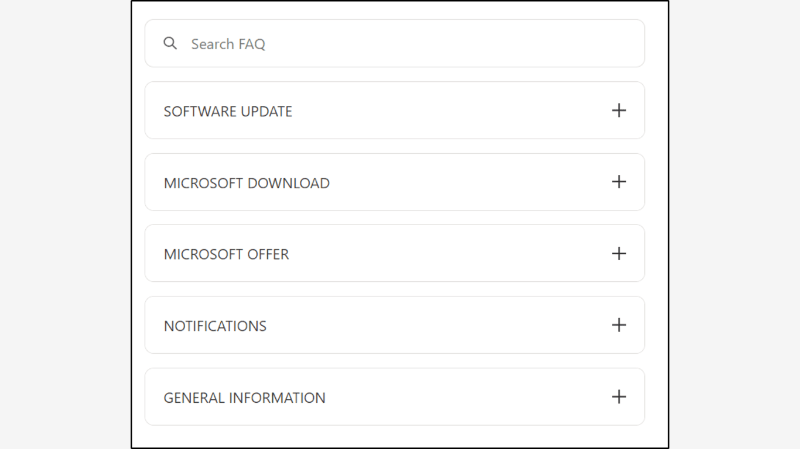The image size is (800, 449).
Task: Click the empty right side of the search bar
Action: click(x=527, y=44)
